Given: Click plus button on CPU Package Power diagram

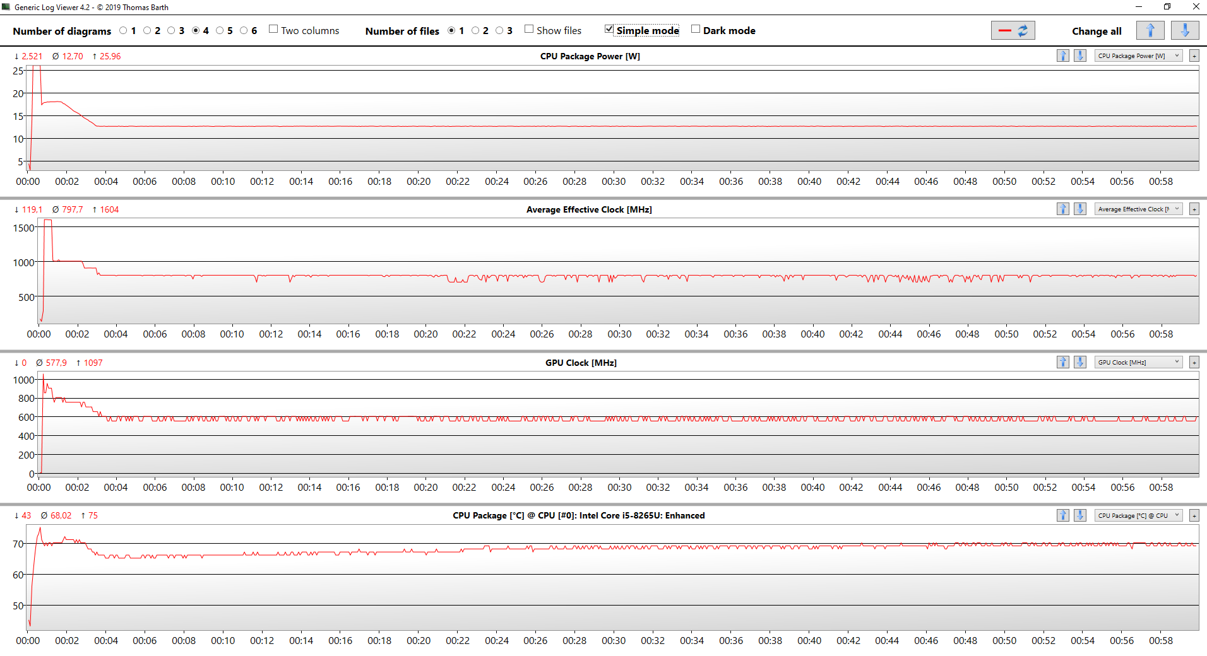Looking at the screenshot, I should pyautogui.click(x=1194, y=56).
